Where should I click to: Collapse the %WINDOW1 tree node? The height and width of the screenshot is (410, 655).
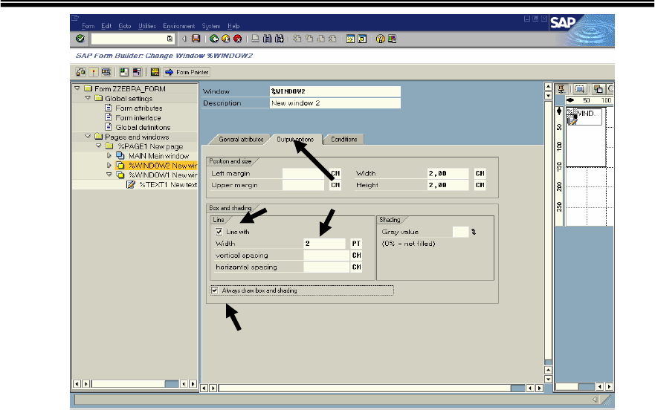[x=109, y=175]
